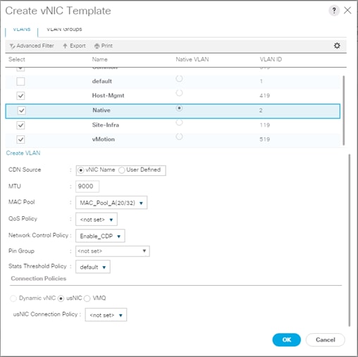This screenshot has height=357, width=358.
Task: Click the MTU input field
Action: [87, 187]
